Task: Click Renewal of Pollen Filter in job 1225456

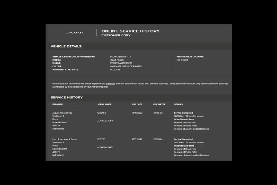Action: click(185, 126)
